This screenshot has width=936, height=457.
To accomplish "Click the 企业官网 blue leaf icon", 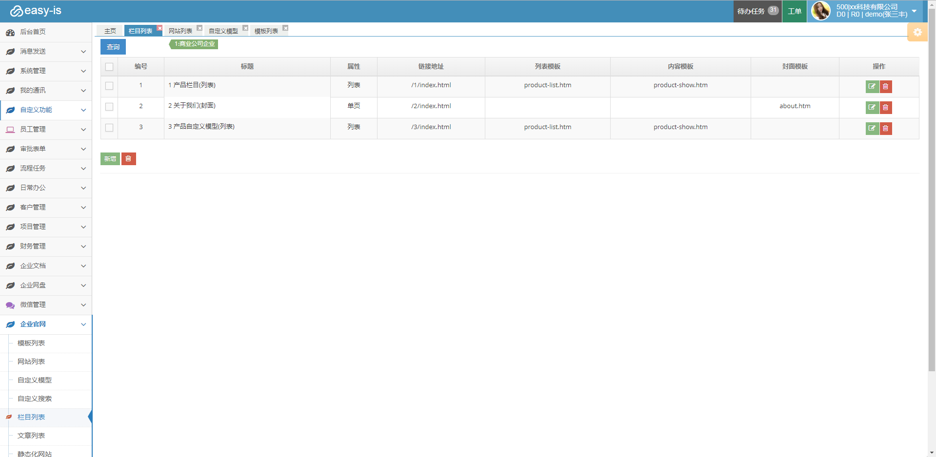I will coord(10,324).
